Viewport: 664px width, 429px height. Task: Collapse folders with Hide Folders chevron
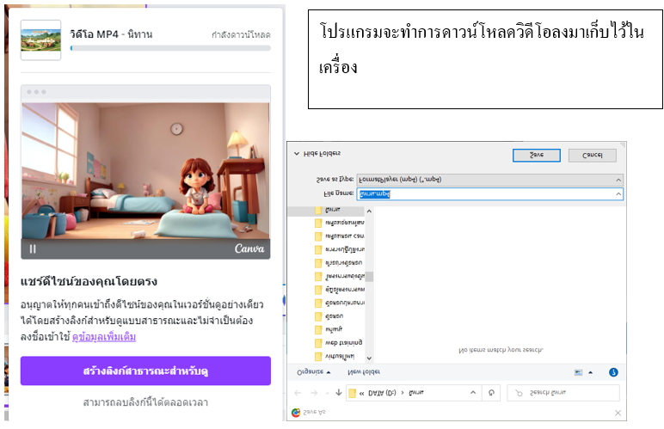click(297, 154)
